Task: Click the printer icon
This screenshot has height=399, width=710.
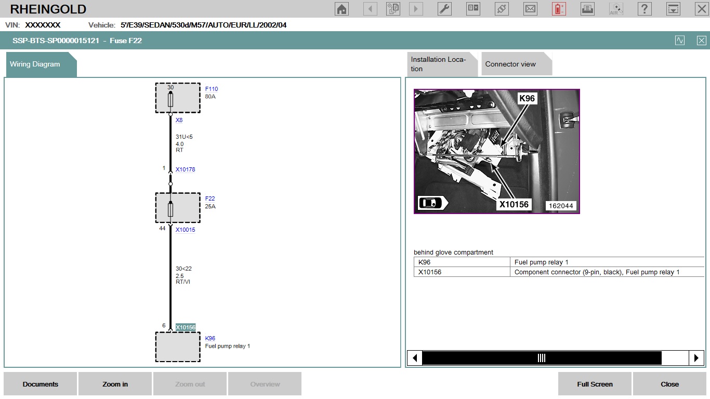Action: (587, 9)
